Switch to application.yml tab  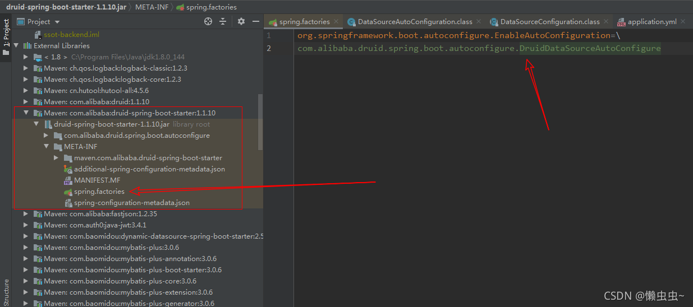[x=652, y=22]
